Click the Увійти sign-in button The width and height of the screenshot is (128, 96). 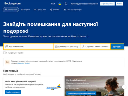119,4
